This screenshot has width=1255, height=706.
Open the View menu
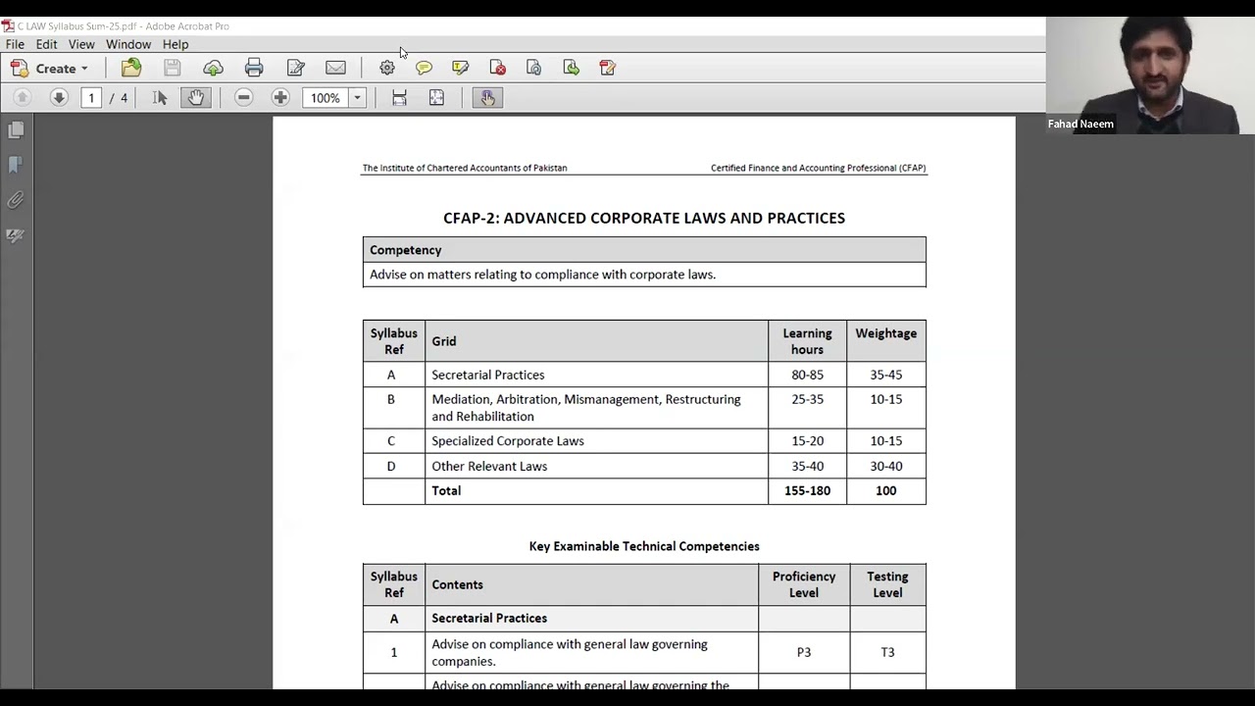coord(81,44)
